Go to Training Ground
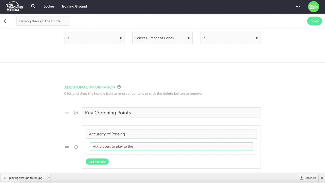325x183 pixels. click(74, 6)
